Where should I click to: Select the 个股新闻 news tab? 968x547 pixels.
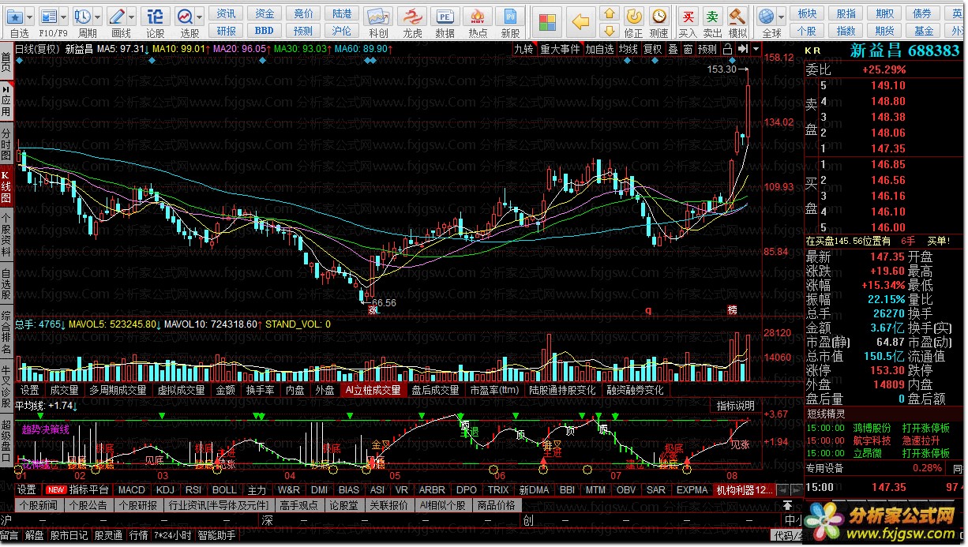click(x=38, y=505)
